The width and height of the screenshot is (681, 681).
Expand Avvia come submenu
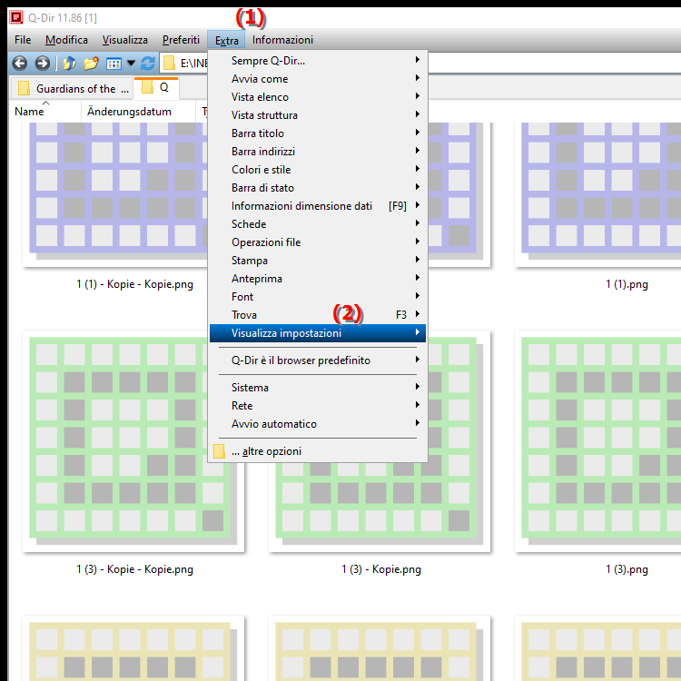(x=318, y=79)
